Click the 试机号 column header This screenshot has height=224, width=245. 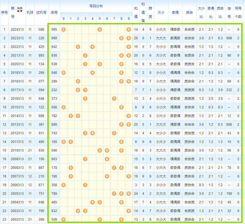pyautogui.click(x=41, y=13)
